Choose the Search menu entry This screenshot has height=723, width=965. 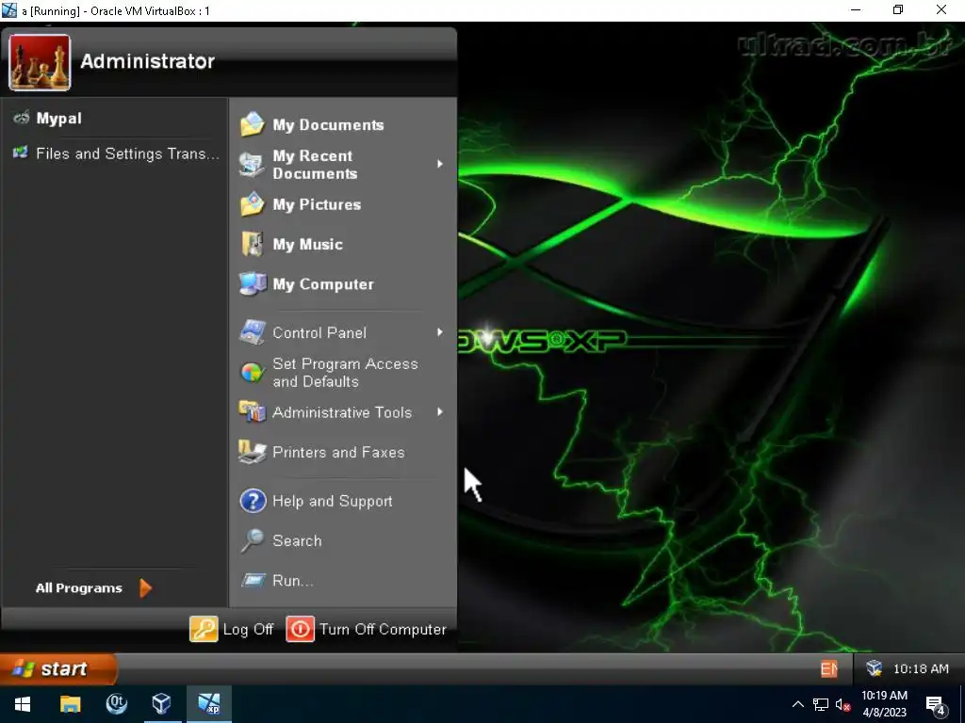click(x=341, y=540)
